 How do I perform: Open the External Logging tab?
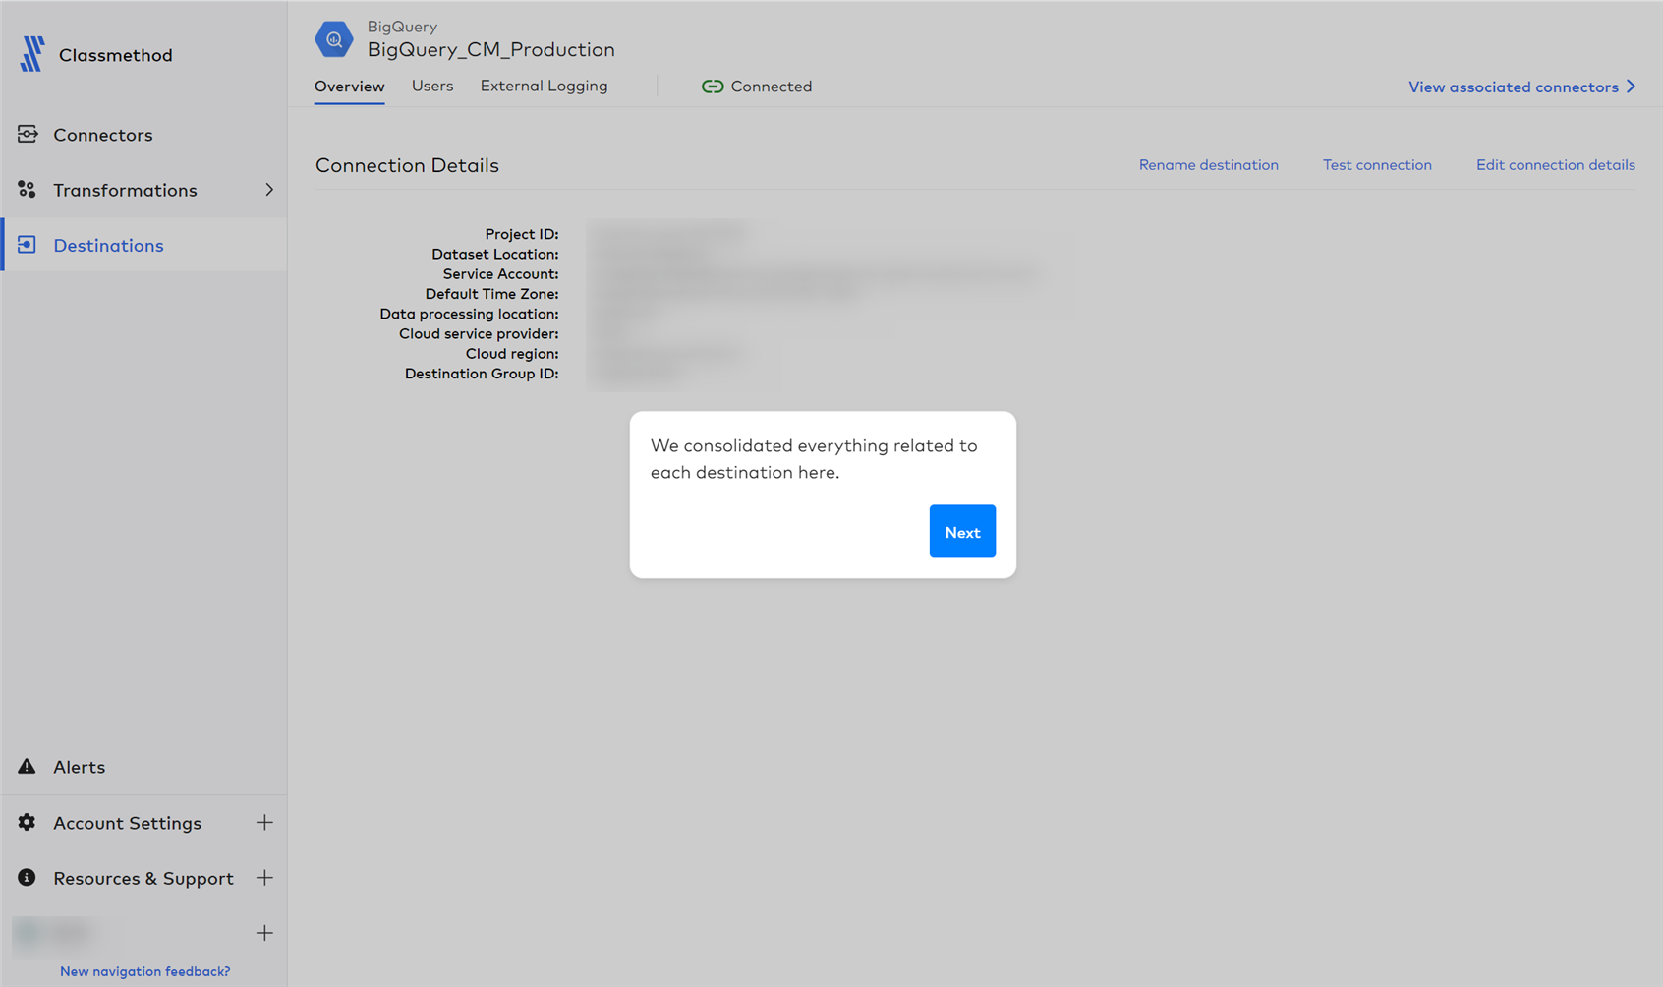[x=544, y=86]
